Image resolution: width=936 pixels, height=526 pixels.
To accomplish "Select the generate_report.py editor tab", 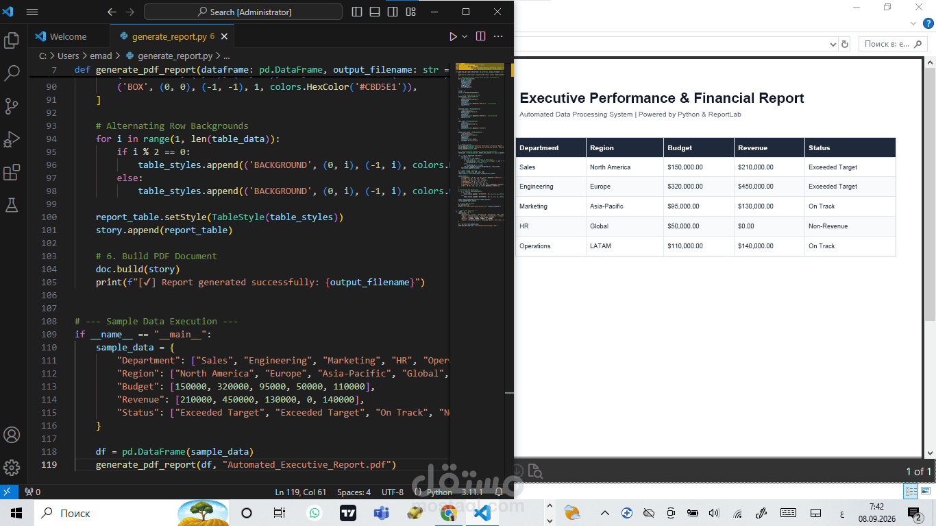I will click(x=173, y=36).
